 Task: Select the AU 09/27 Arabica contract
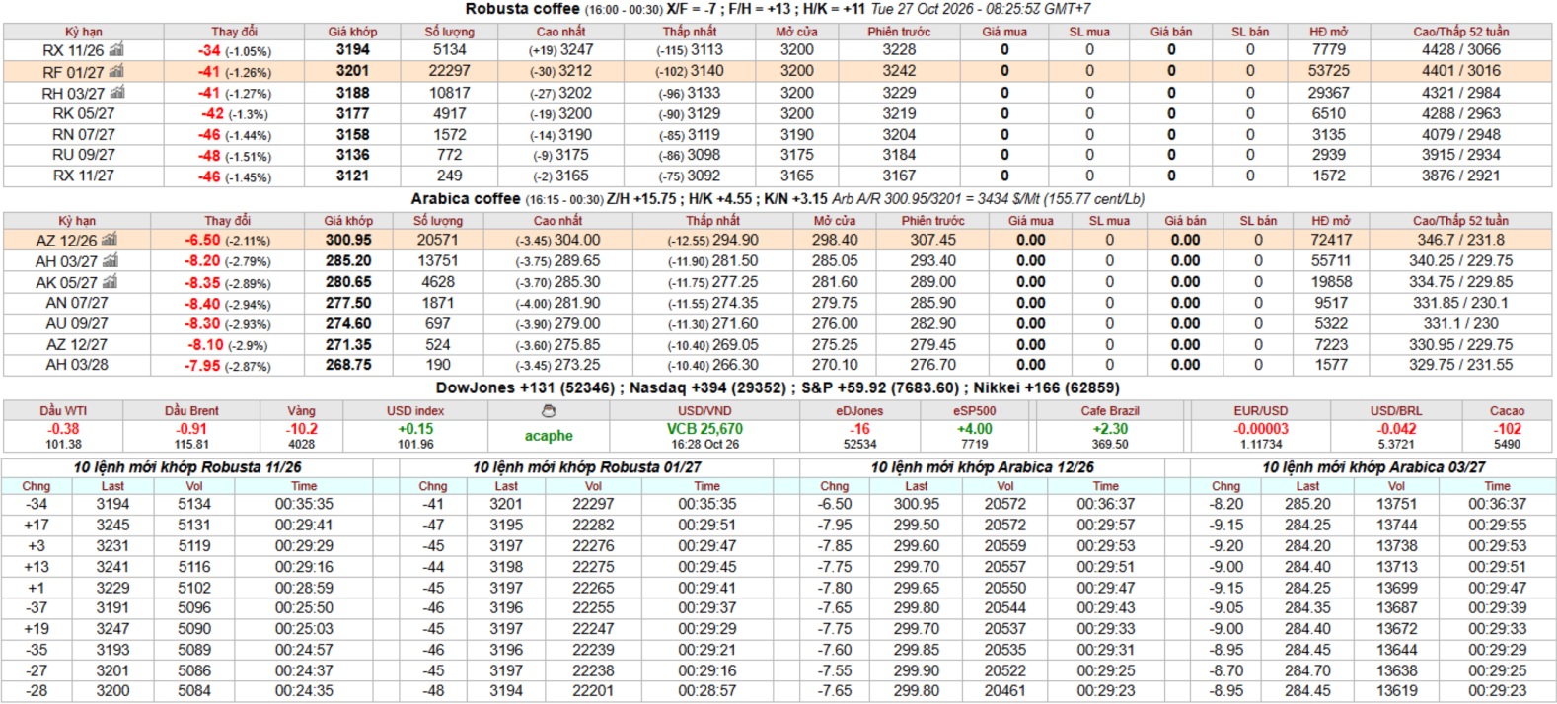click(x=77, y=323)
